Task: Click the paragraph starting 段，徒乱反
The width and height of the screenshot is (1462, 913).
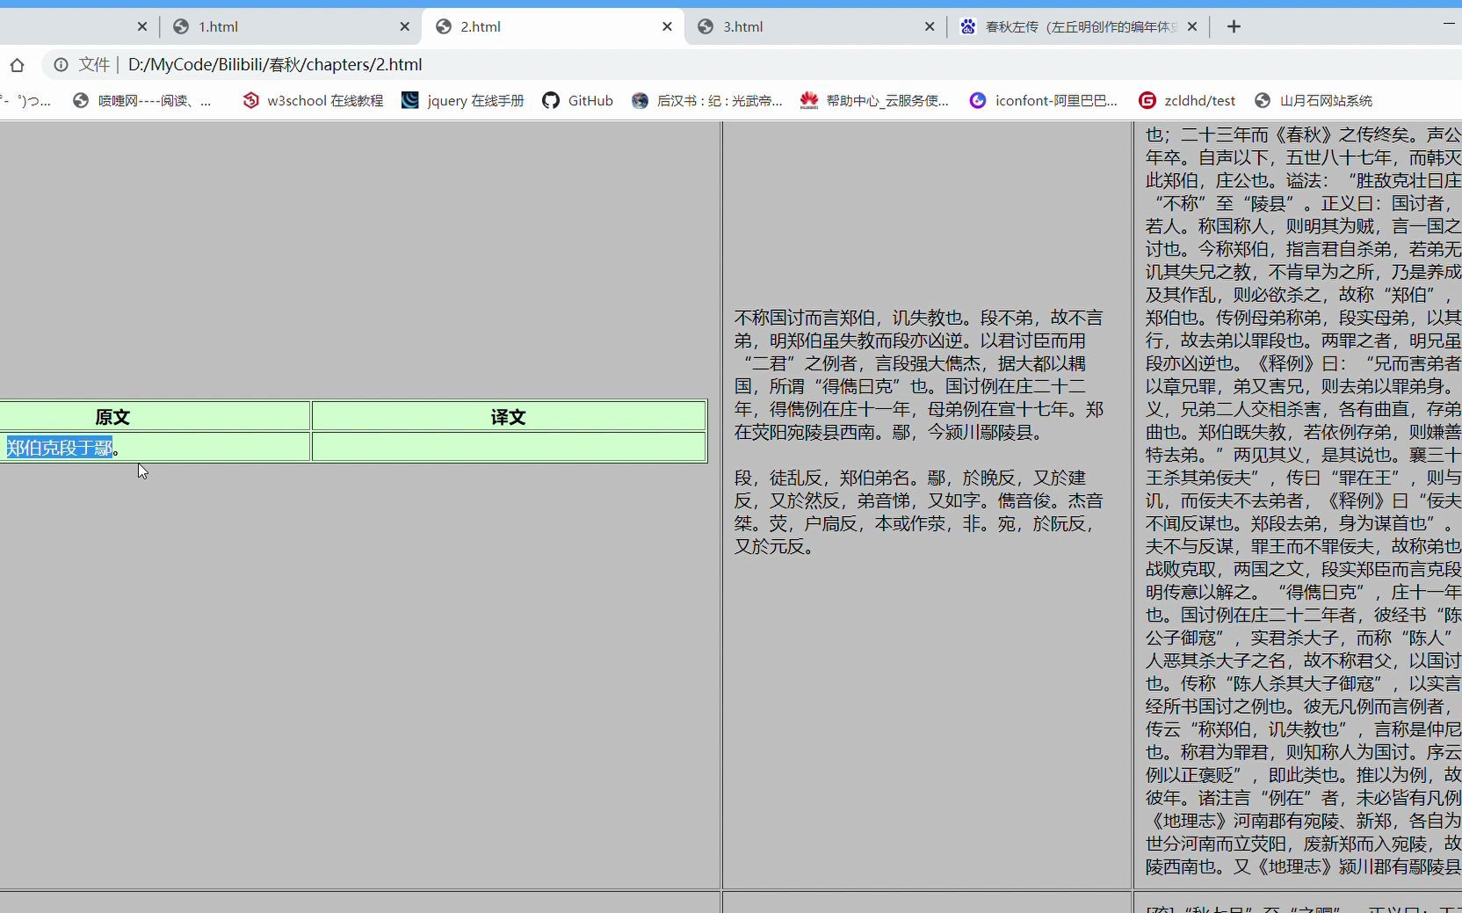Action: [919, 512]
